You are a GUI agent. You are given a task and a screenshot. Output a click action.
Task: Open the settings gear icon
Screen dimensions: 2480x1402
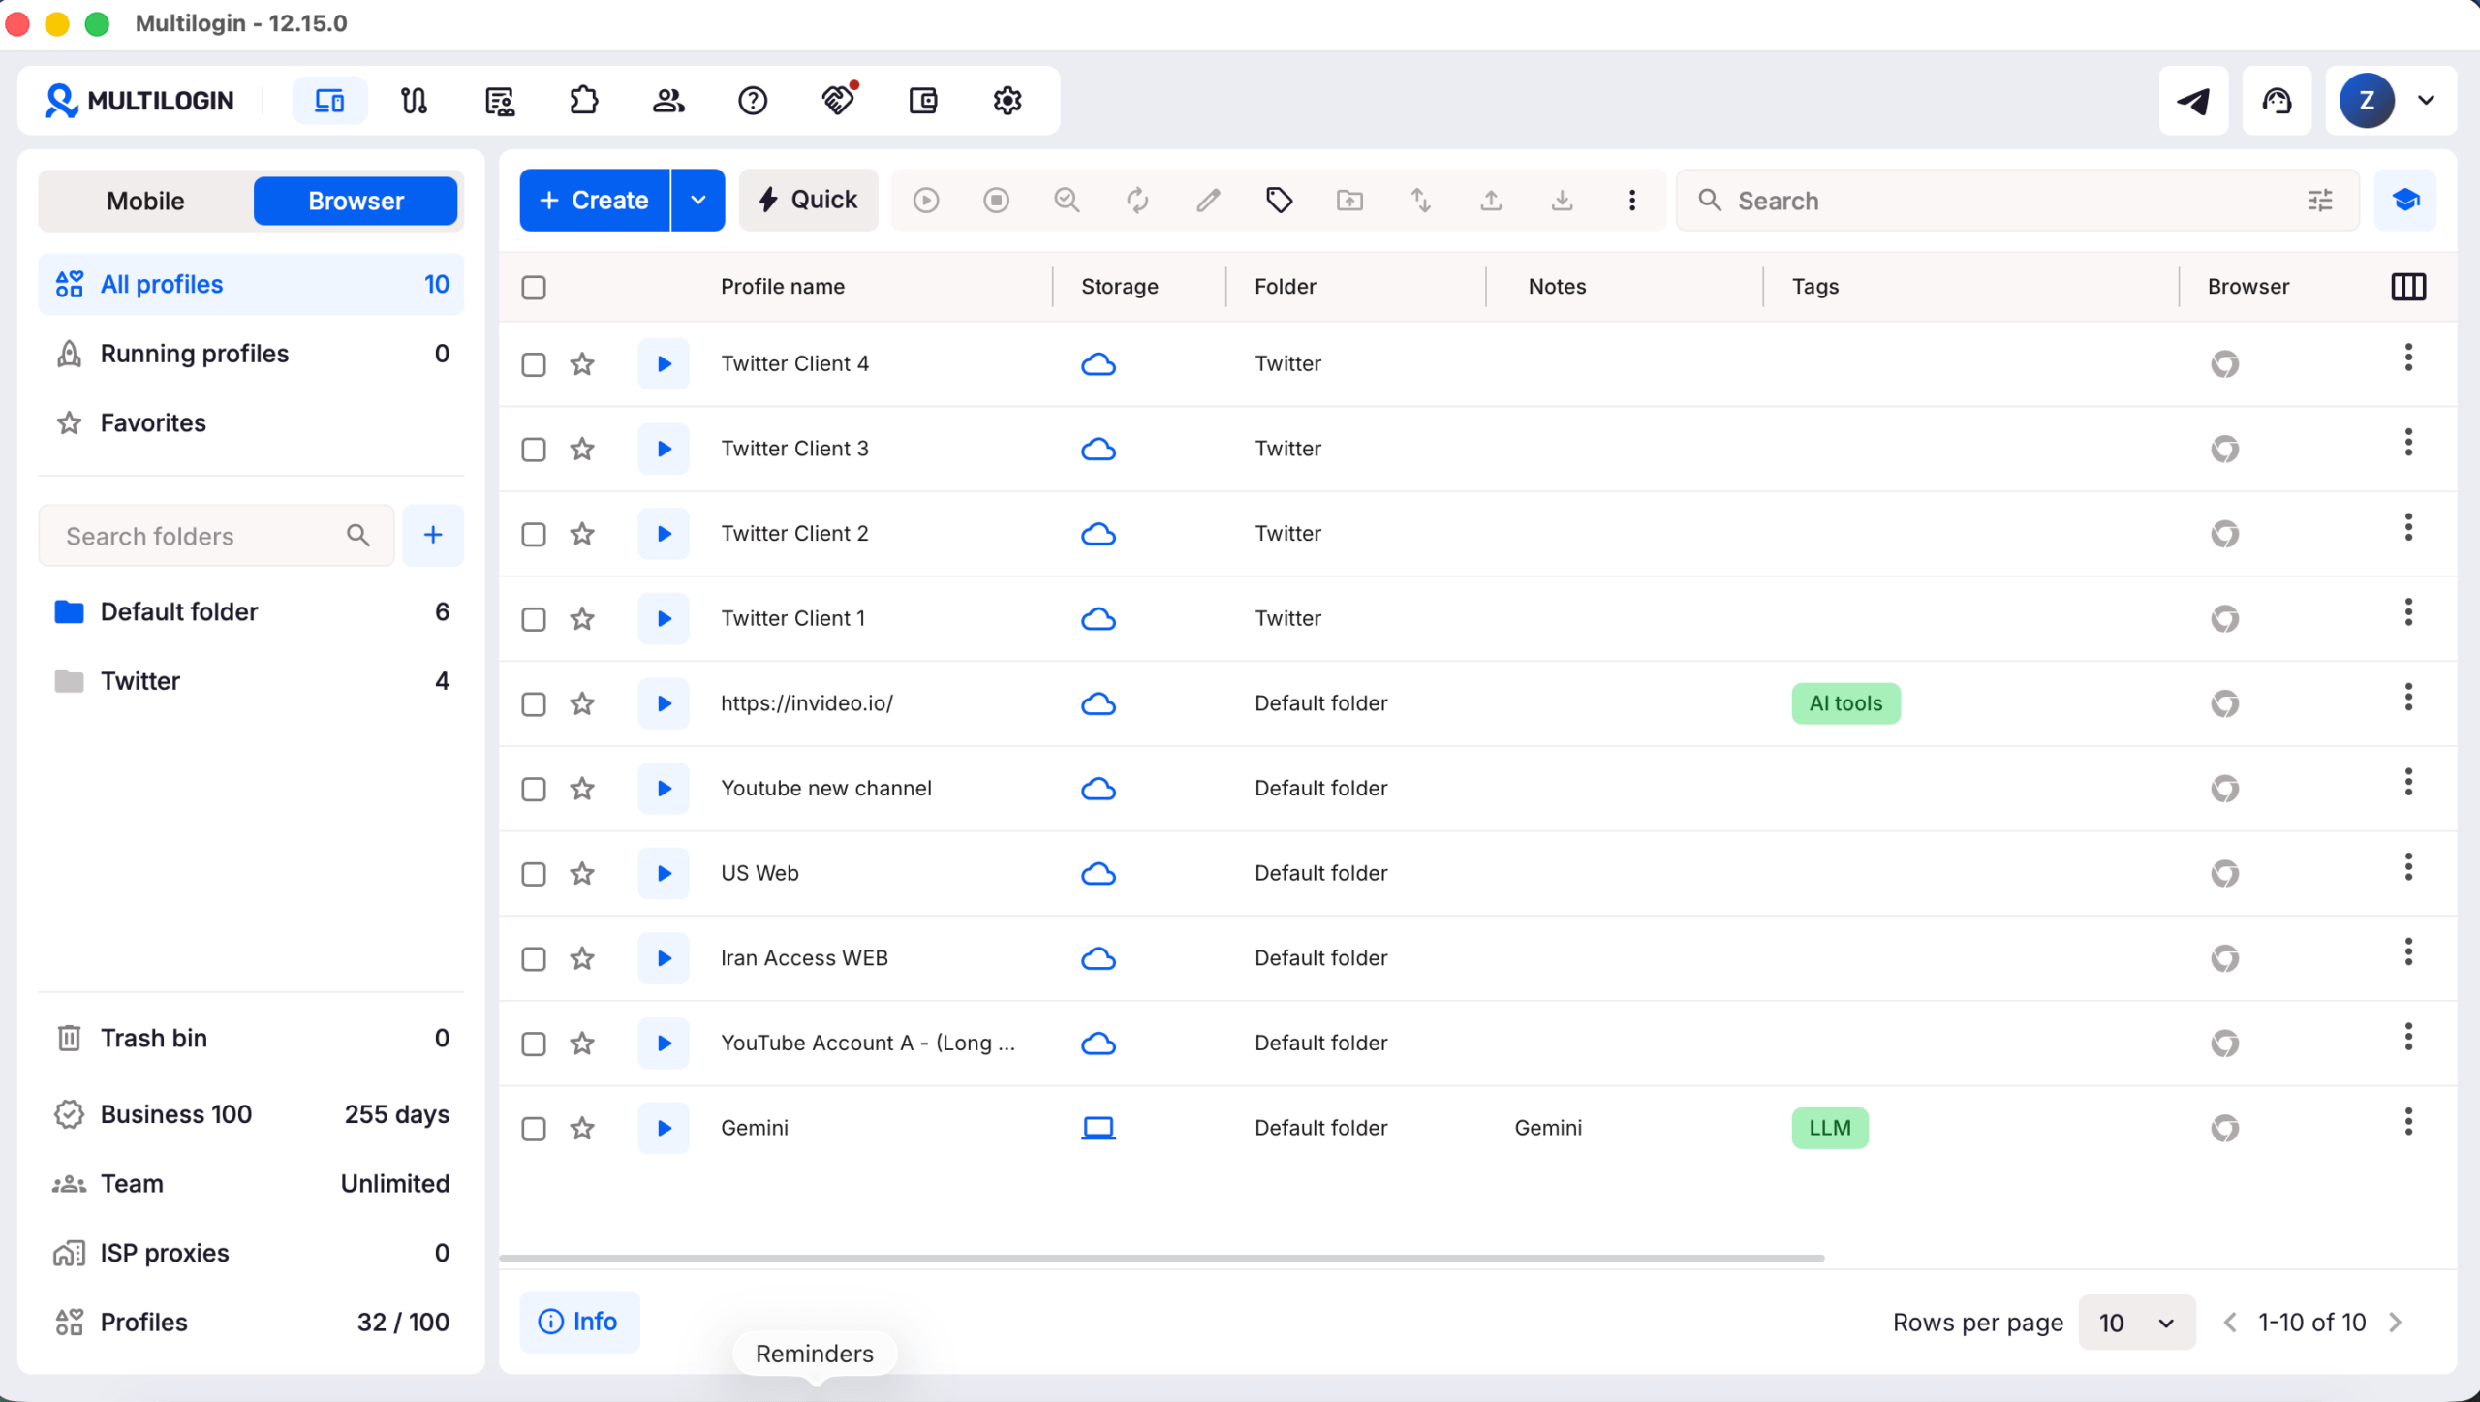pyautogui.click(x=1007, y=101)
